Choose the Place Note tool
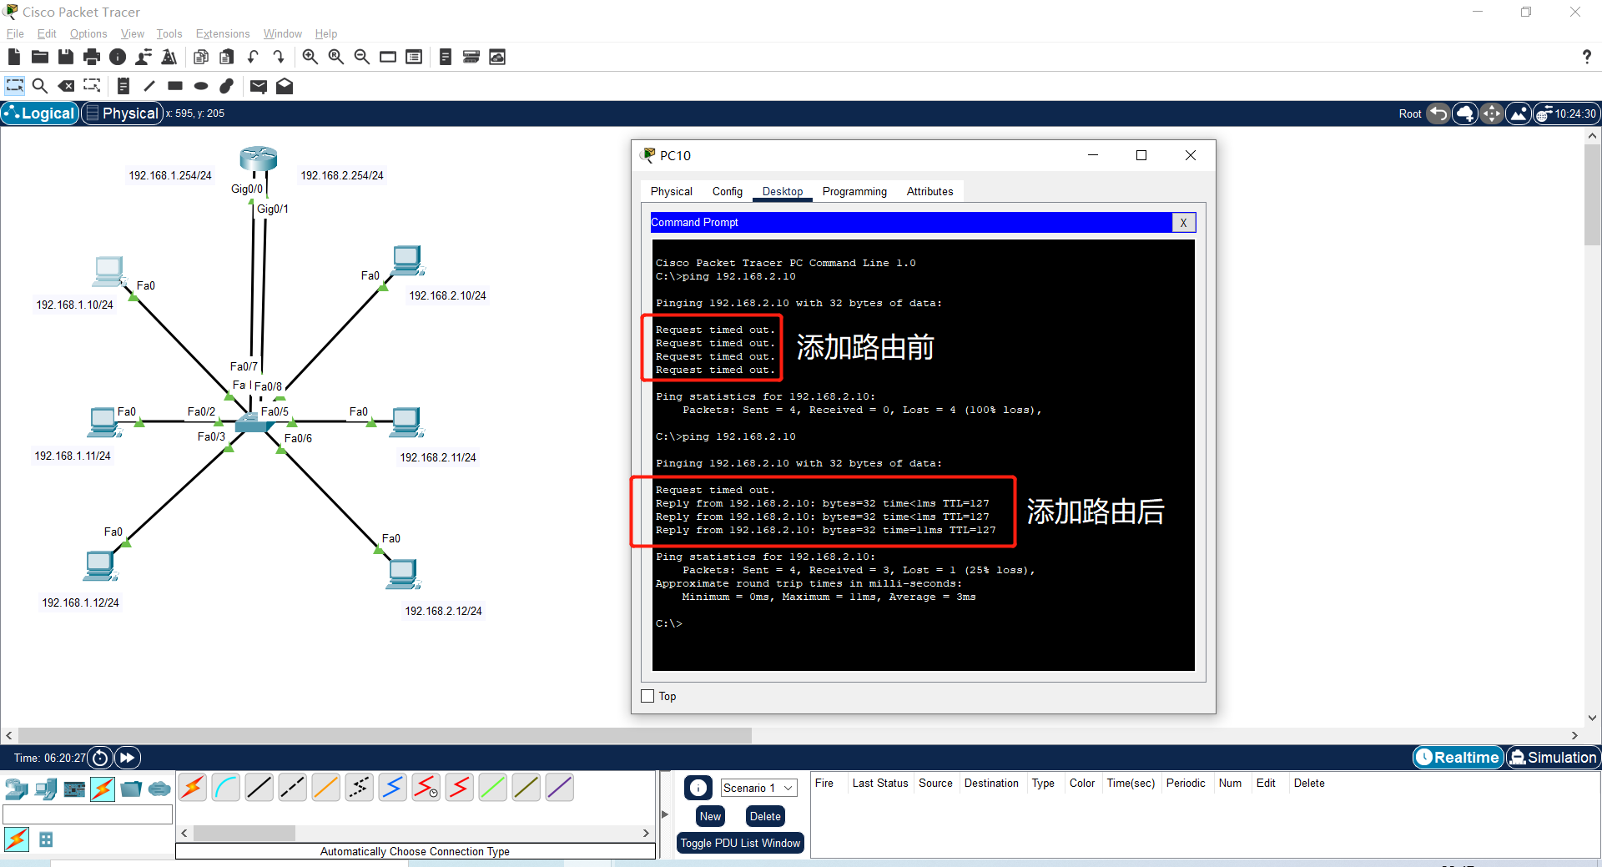This screenshot has height=867, width=1602. pyautogui.click(x=123, y=86)
